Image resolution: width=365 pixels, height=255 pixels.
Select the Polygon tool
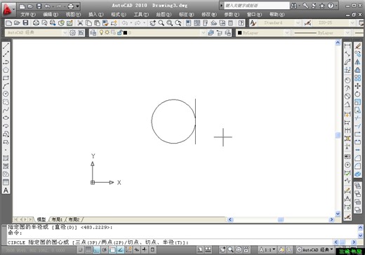(x=6, y=70)
